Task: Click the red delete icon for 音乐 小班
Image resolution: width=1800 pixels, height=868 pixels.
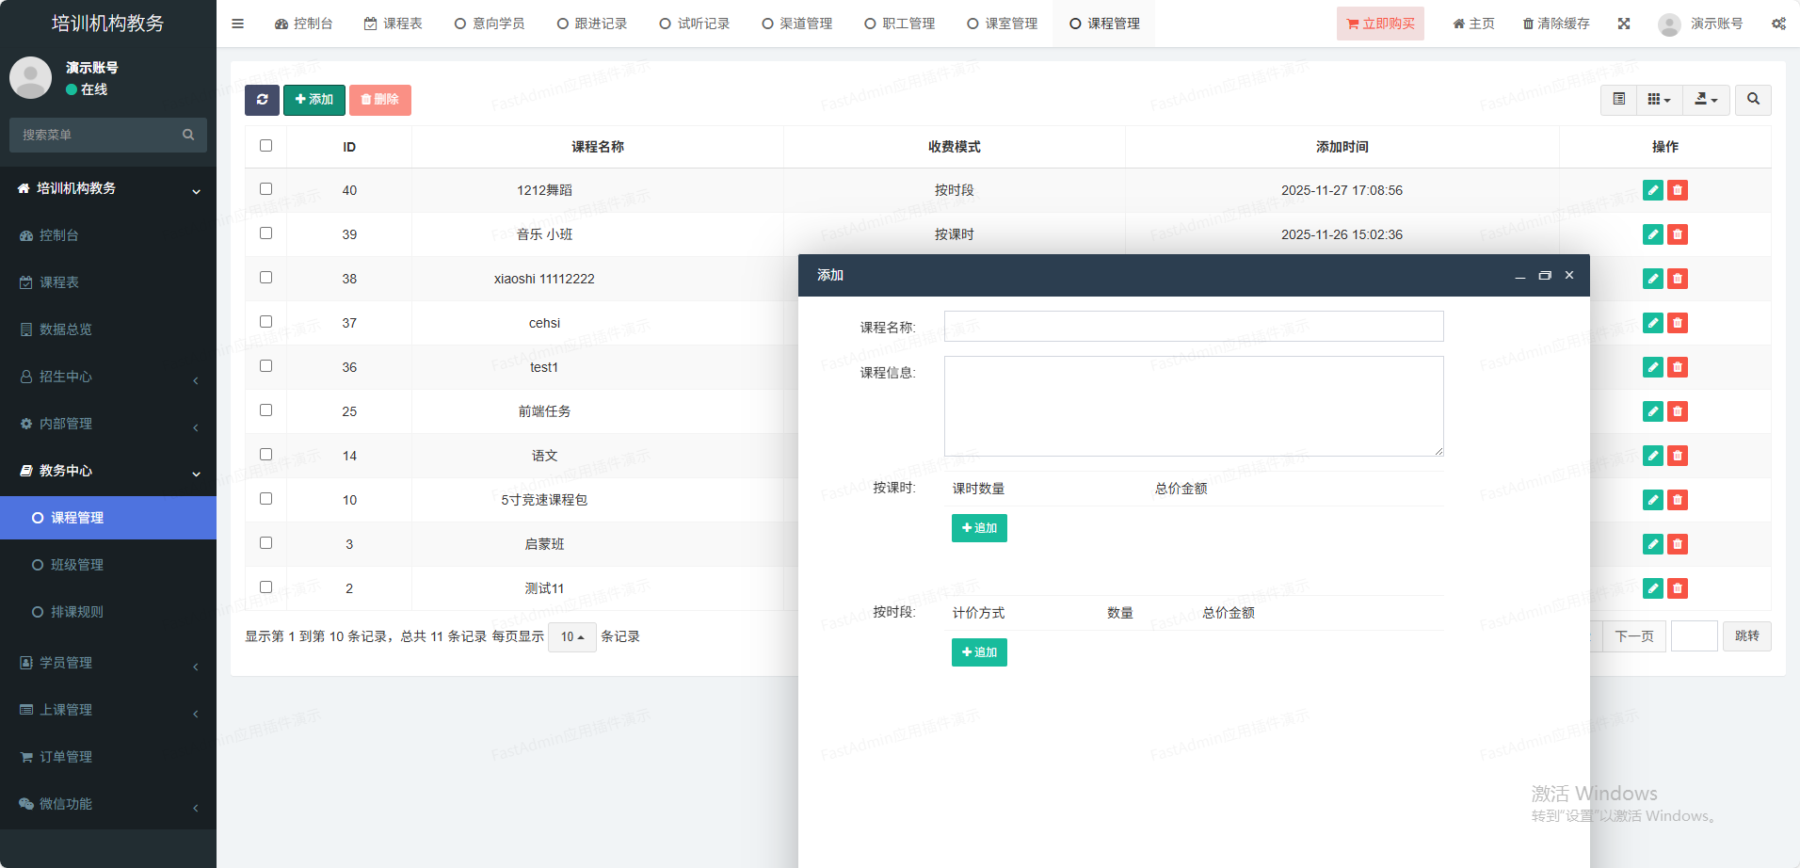Action: coord(1677,234)
